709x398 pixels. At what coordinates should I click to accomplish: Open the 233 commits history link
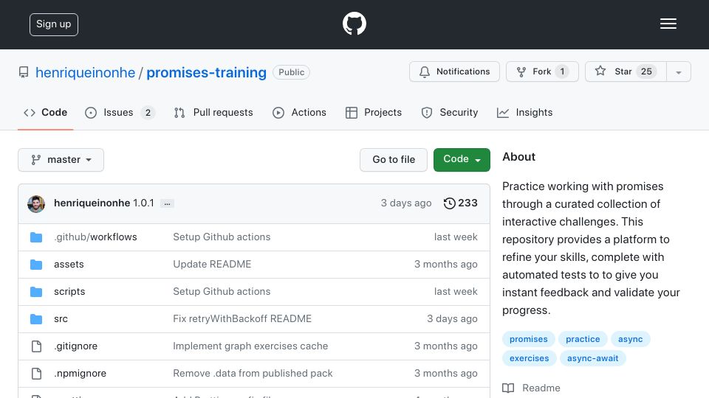coord(460,203)
